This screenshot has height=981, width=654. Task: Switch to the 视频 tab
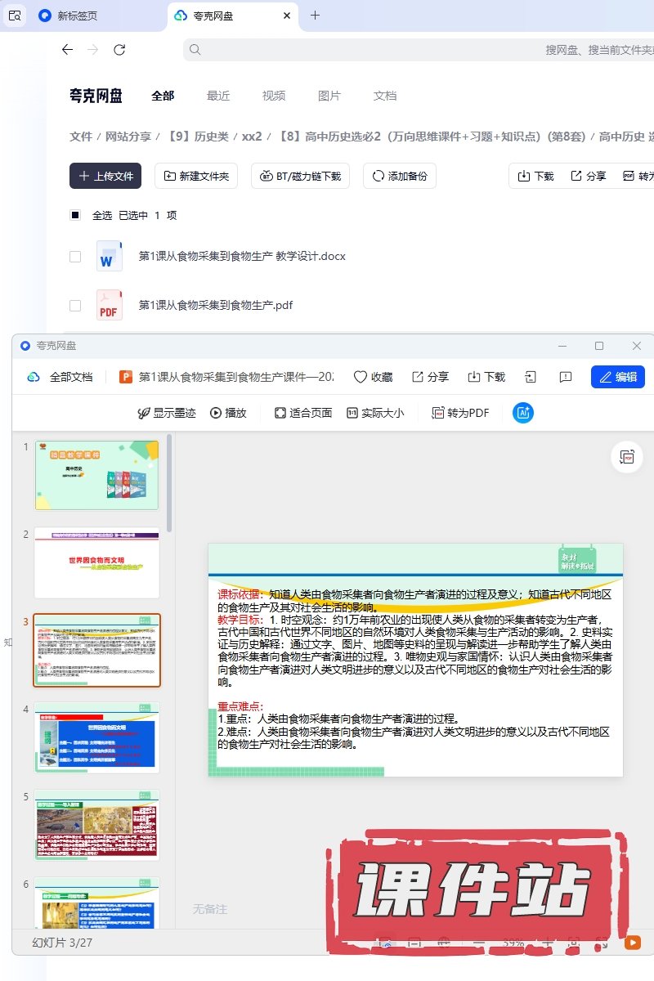(x=274, y=96)
